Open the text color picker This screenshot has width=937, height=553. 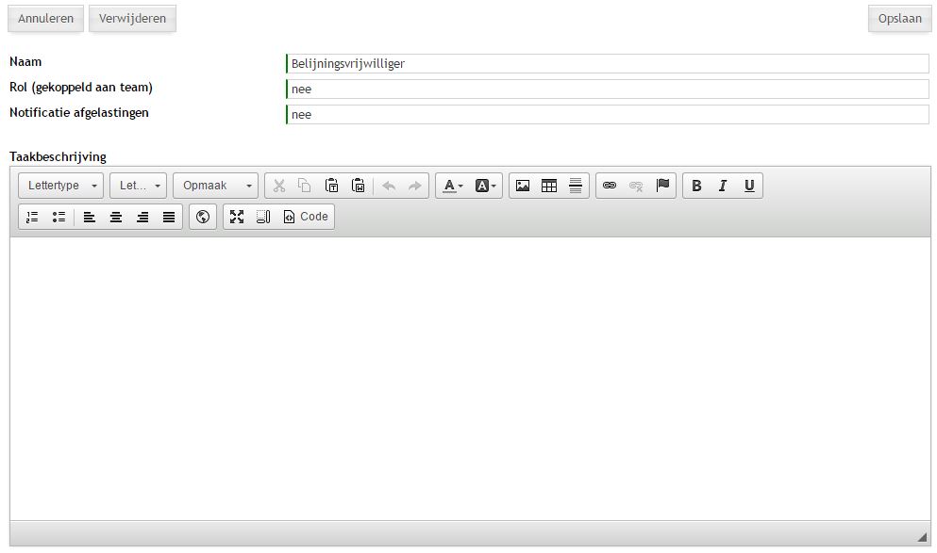[453, 186]
